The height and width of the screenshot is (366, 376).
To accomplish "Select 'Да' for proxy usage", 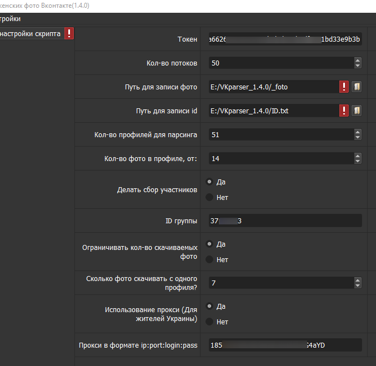I will coord(209,306).
